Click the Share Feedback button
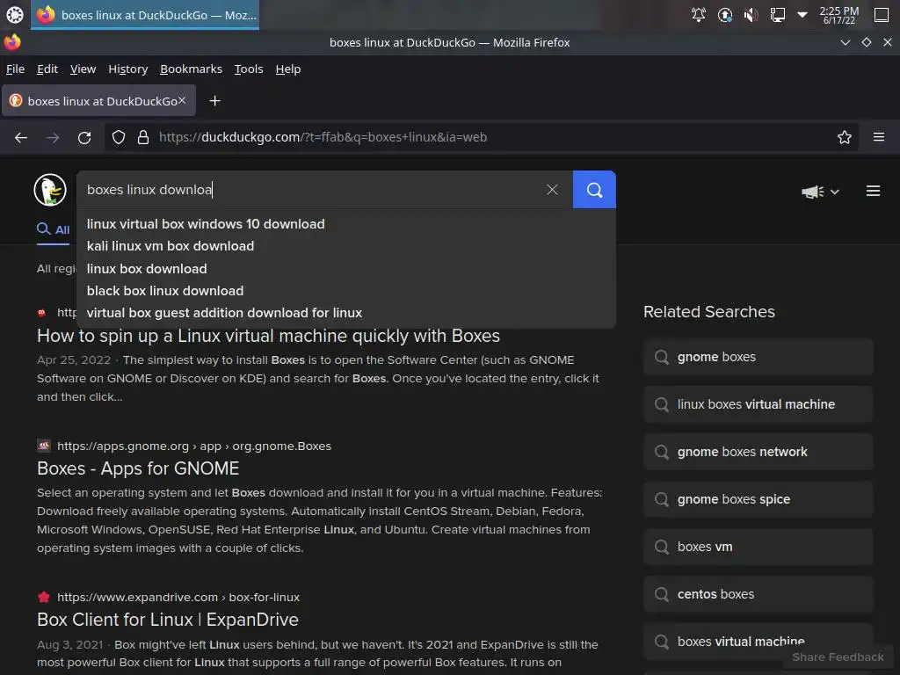Screen dimensions: 900x675 tap(838, 657)
